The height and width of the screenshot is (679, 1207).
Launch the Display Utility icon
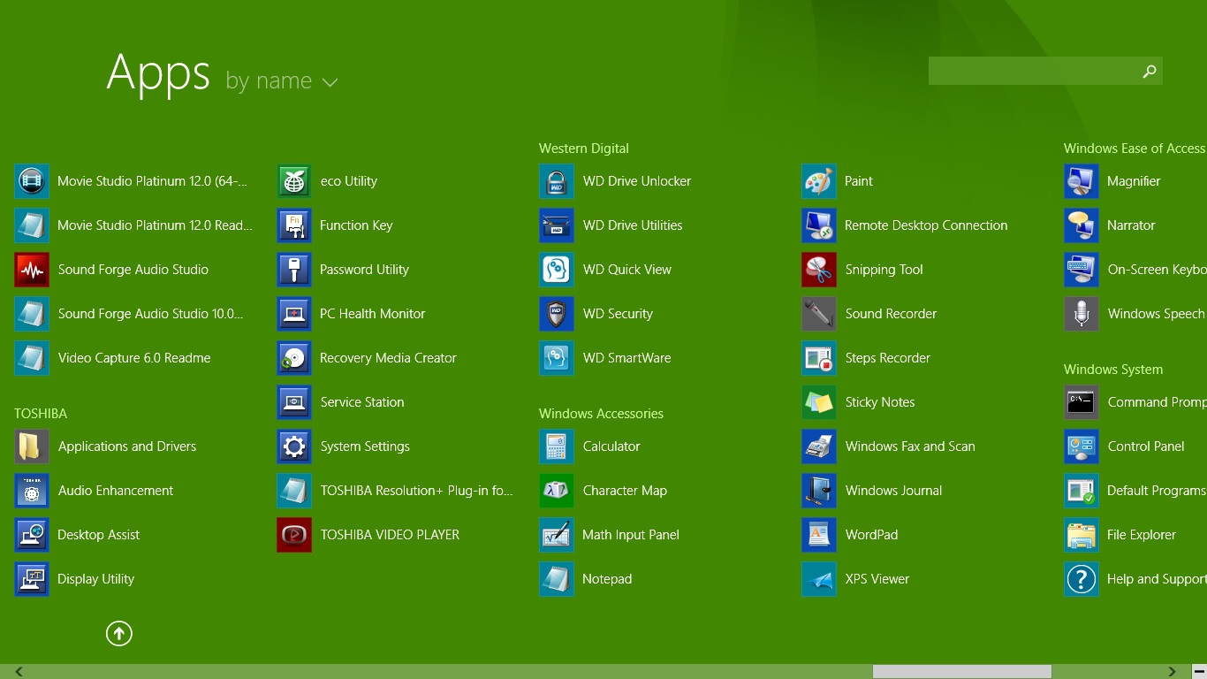pyautogui.click(x=32, y=579)
